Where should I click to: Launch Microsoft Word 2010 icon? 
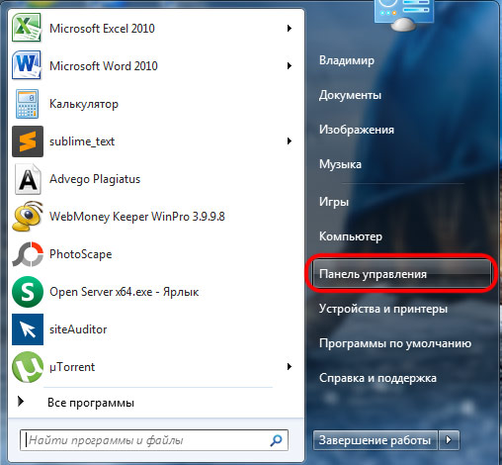[x=27, y=65]
